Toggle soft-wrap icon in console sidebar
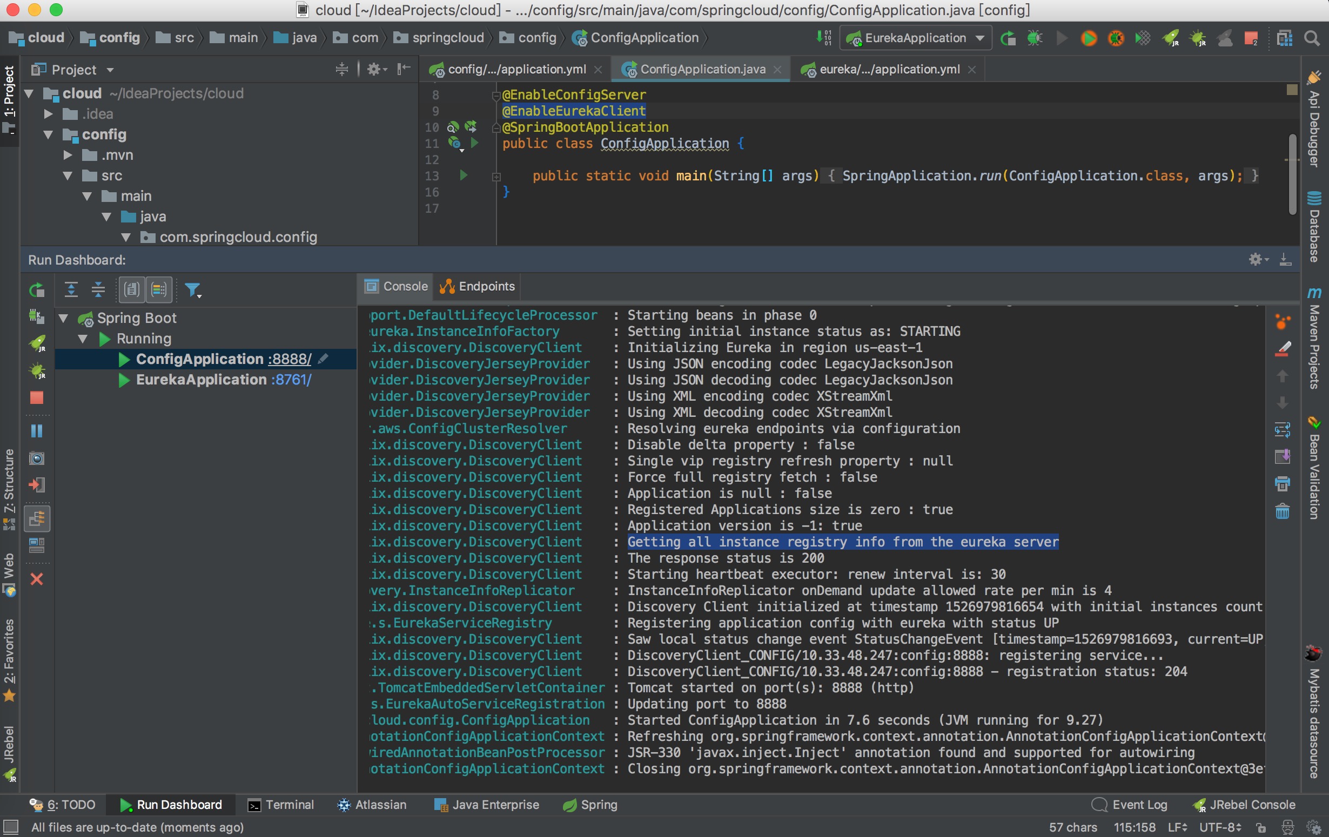Viewport: 1329px width, 837px height. 1282,429
